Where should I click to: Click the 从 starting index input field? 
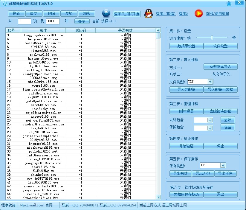[24, 21]
